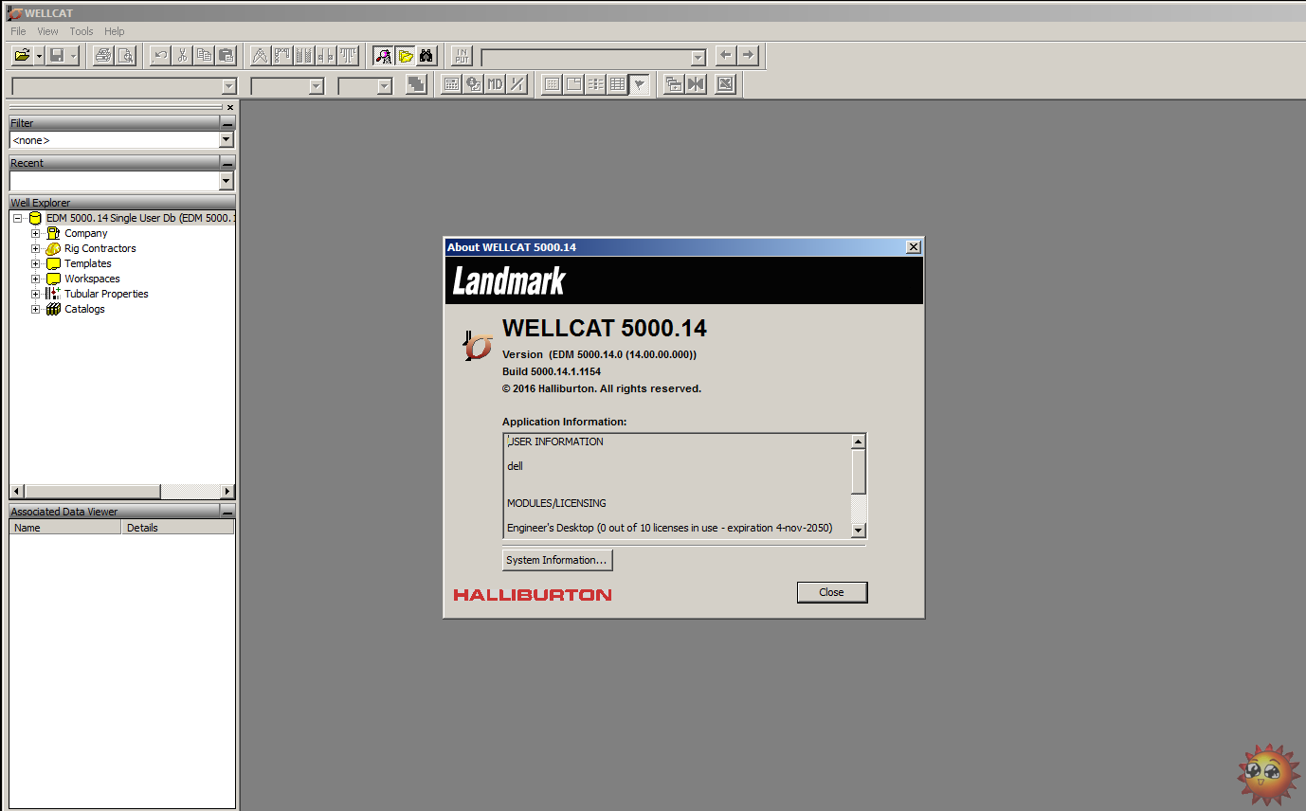This screenshot has height=811, width=1306.
Task: Select the Catalogs tree item
Action: 84,309
